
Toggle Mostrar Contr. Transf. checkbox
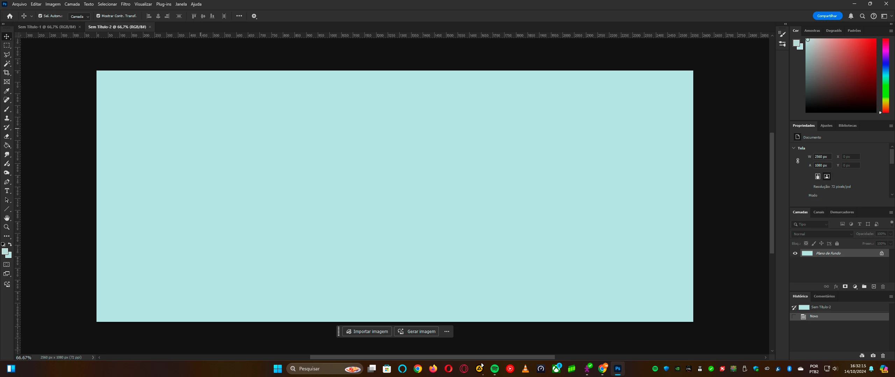[x=98, y=16]
